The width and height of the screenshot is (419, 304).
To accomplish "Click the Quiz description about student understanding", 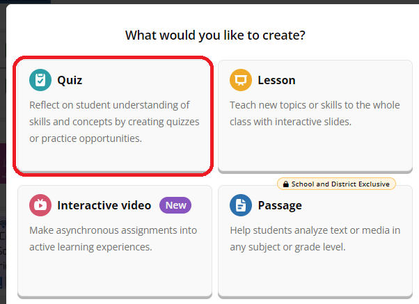I will tap(114, 122).
